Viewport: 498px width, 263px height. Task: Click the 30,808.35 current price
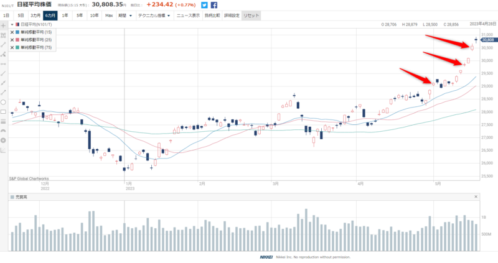click(107, 4)
